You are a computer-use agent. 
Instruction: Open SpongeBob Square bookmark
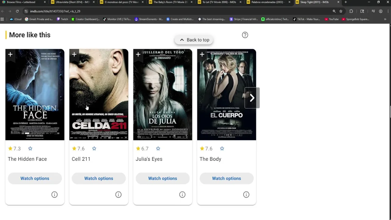pos(356,19)
